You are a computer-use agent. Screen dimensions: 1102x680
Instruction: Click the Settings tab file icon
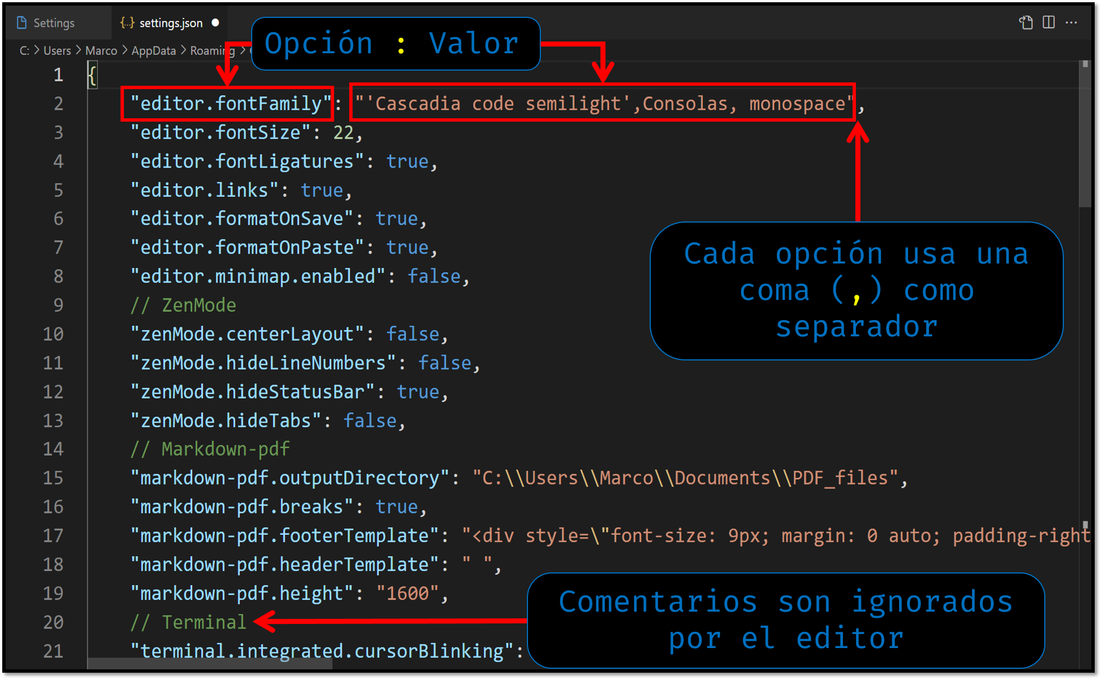click(22, 23)
